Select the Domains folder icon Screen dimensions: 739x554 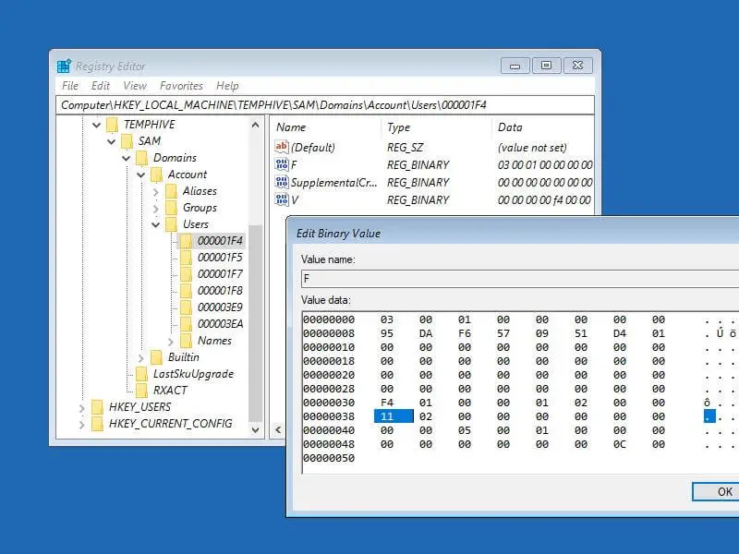142,158
